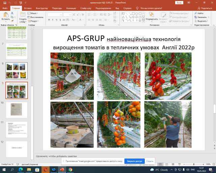The image size is (216, 173).
Task: Open the Анимация (Animation) ribbon tab
Action: (x=71, y=8)
